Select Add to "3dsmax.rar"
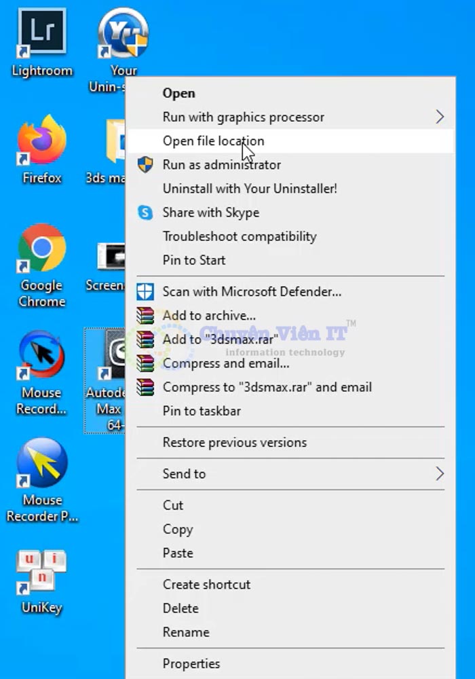Screen dimensions: 475x679 [290, 339]
